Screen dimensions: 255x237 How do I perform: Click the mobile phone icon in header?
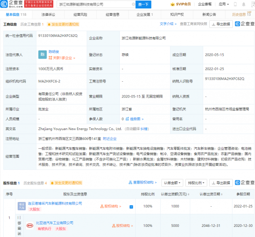[235, 4]
